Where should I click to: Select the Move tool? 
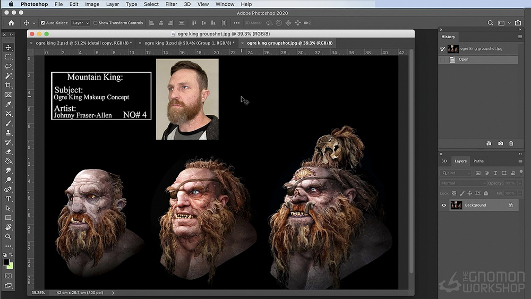pyautogui.click(x=8, y=48)
